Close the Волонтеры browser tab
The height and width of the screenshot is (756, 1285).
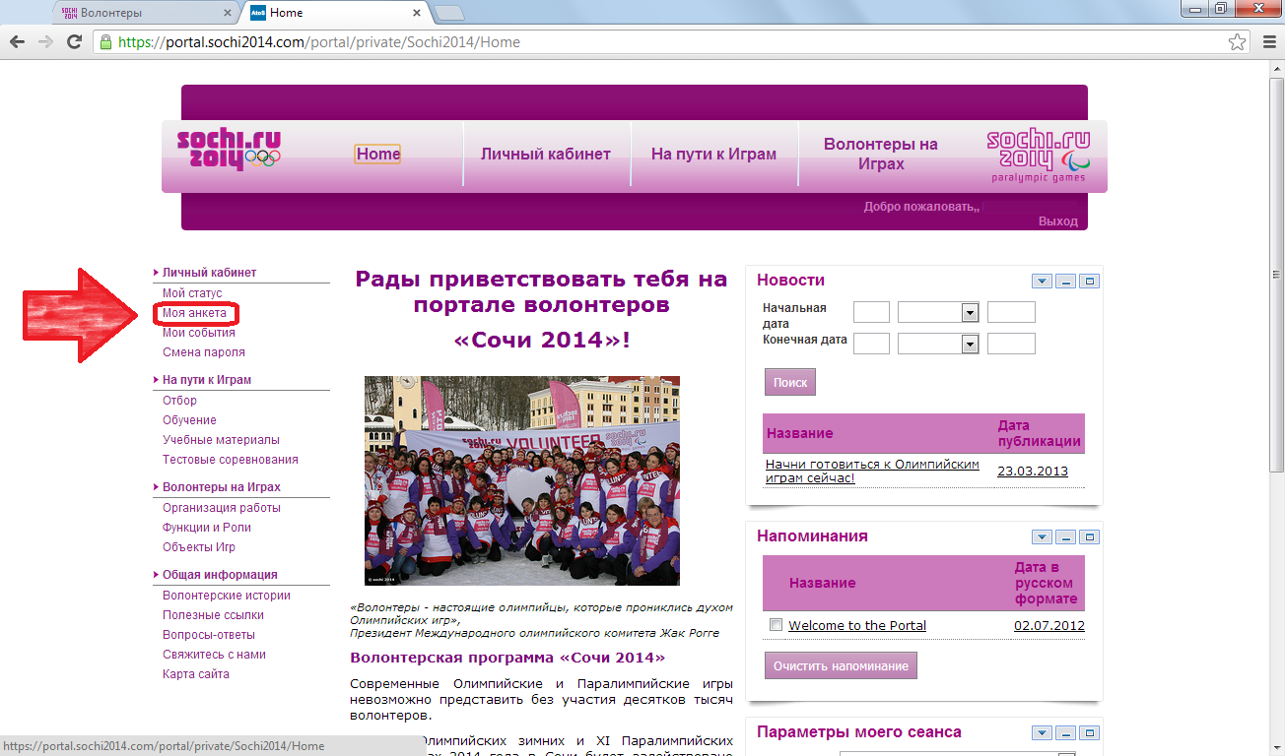[x=228, y=14]
